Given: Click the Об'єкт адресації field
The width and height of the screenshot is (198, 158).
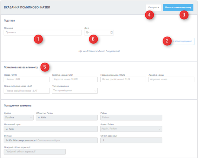Looking at the screenshot, I should 131,140.
